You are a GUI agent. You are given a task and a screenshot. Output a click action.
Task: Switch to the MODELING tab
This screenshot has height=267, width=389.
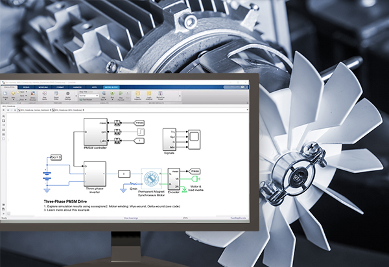click(x=43, y=86)
